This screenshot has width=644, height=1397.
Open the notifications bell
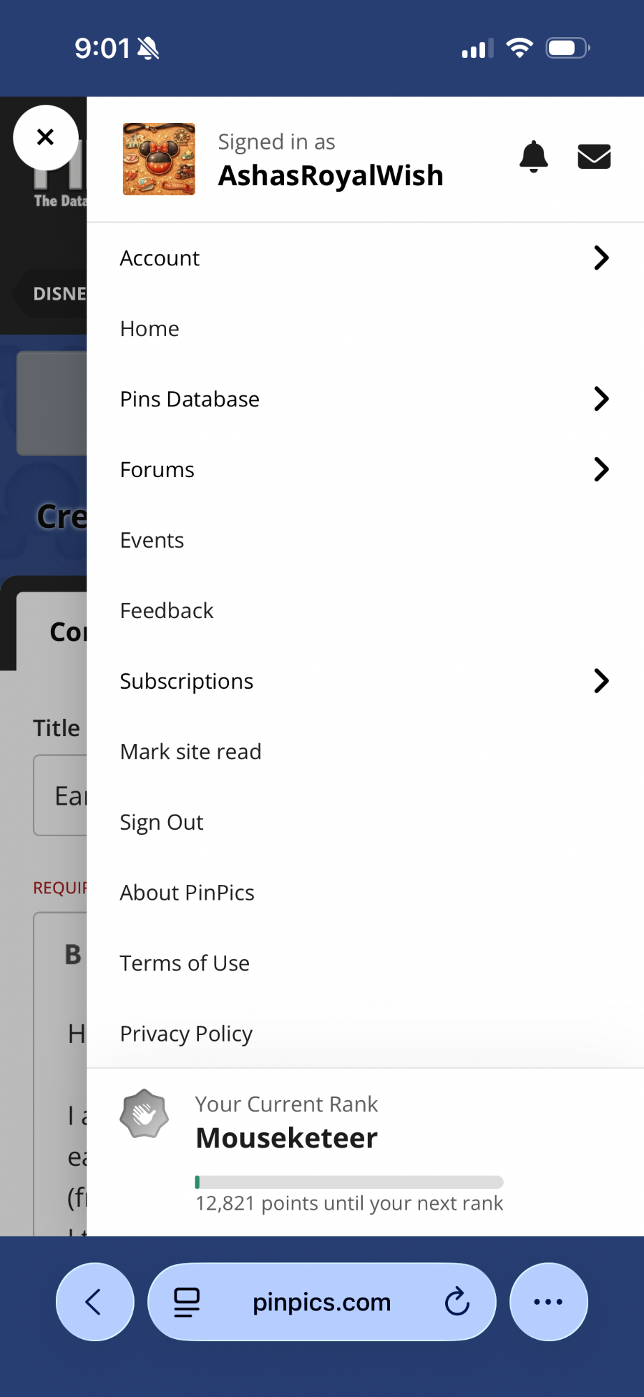[x=534, y=156]
